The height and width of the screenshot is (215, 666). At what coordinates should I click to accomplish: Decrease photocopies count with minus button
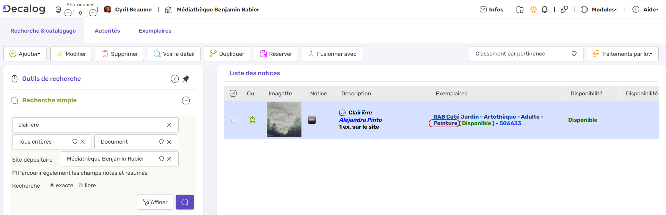tap(68, 13)
